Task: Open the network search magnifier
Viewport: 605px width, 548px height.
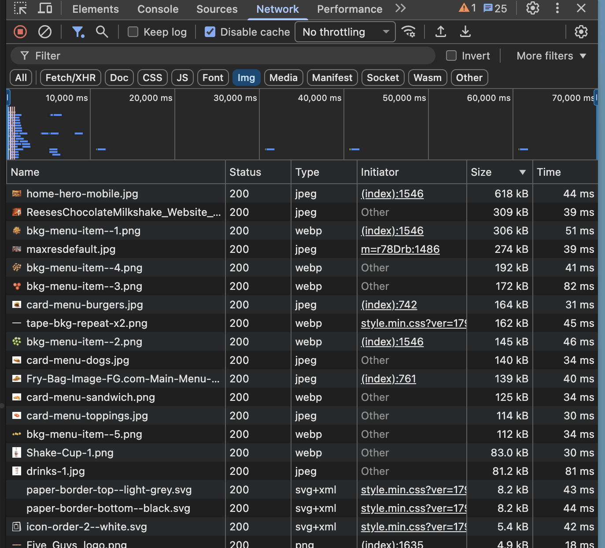Action: tap(102, 32)
